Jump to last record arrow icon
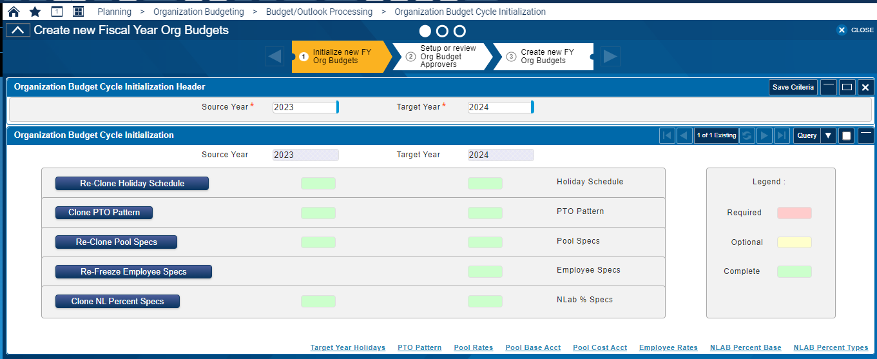This screenshot has height=359, width=877. [782, 135]
